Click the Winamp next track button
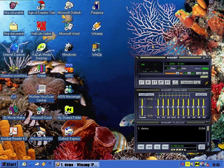Image resolution: width=224 pixels, height=168 pixels. click(167, 82)
